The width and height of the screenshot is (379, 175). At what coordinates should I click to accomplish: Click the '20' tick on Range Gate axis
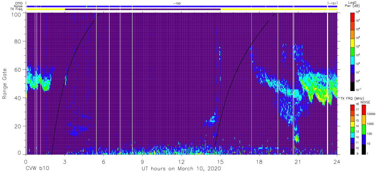point(18,126)
